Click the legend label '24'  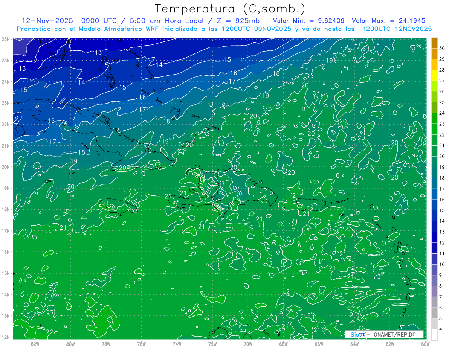[442, 113]
